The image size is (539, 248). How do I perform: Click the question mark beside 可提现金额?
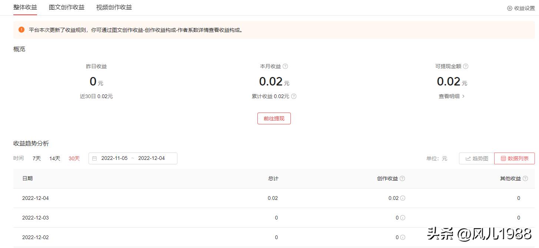tap(466, 66)
